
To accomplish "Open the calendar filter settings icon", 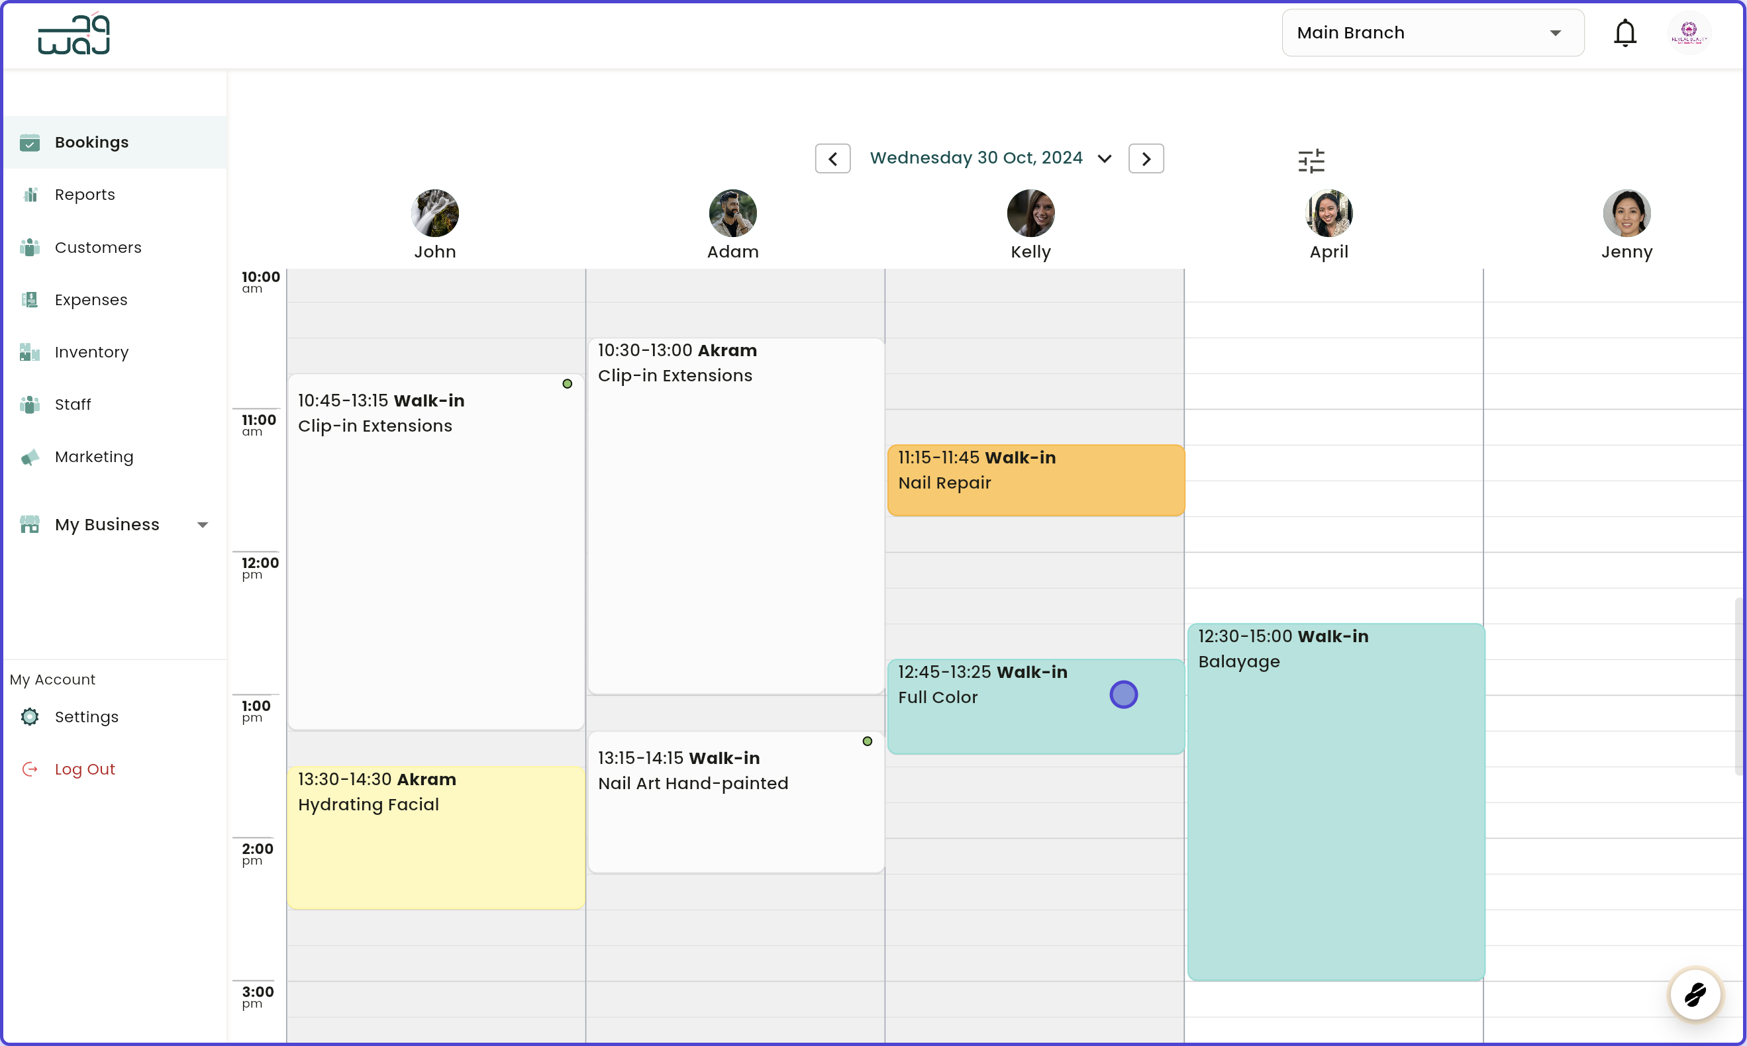I will coord(1311,161).
